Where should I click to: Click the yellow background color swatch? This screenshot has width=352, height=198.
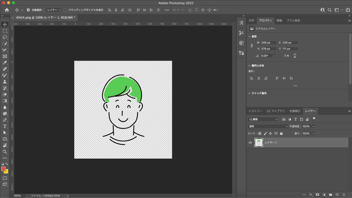[7, 172]
